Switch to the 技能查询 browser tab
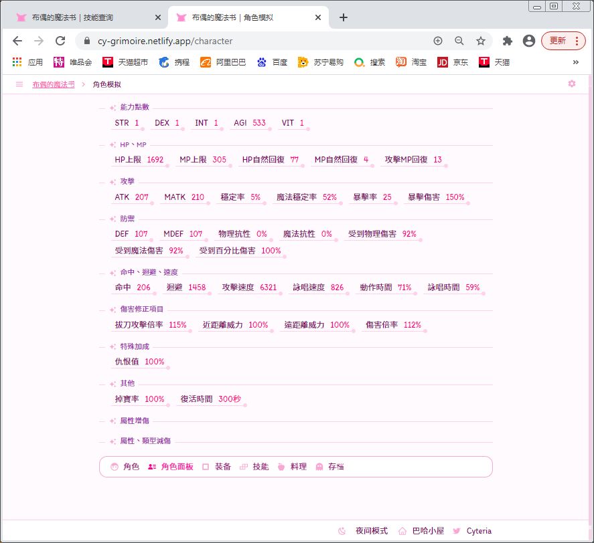The image size is (594, 543). pos(84,17)
